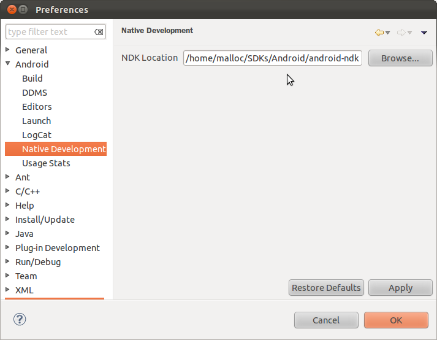
Task: Expand the Plug-in Development node
Action: tap(7, 247)
